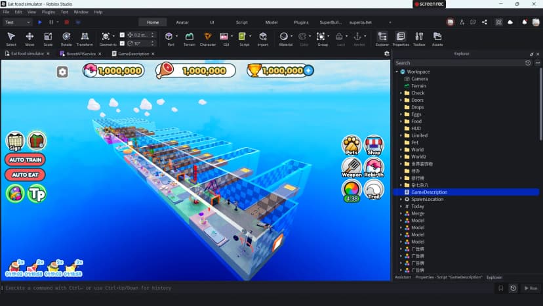Click the Rebirth button in game
The width and height of the screenshot is (543, 306).
click(x=374, y=167)
